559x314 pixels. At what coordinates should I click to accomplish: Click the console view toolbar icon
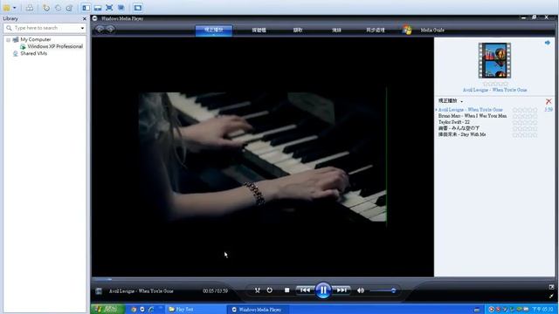point(138,8)
